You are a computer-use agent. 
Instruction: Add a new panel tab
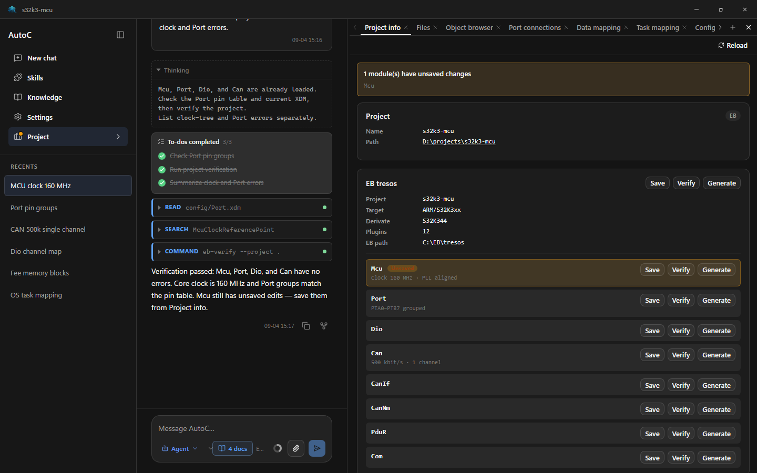click(733, 27)
